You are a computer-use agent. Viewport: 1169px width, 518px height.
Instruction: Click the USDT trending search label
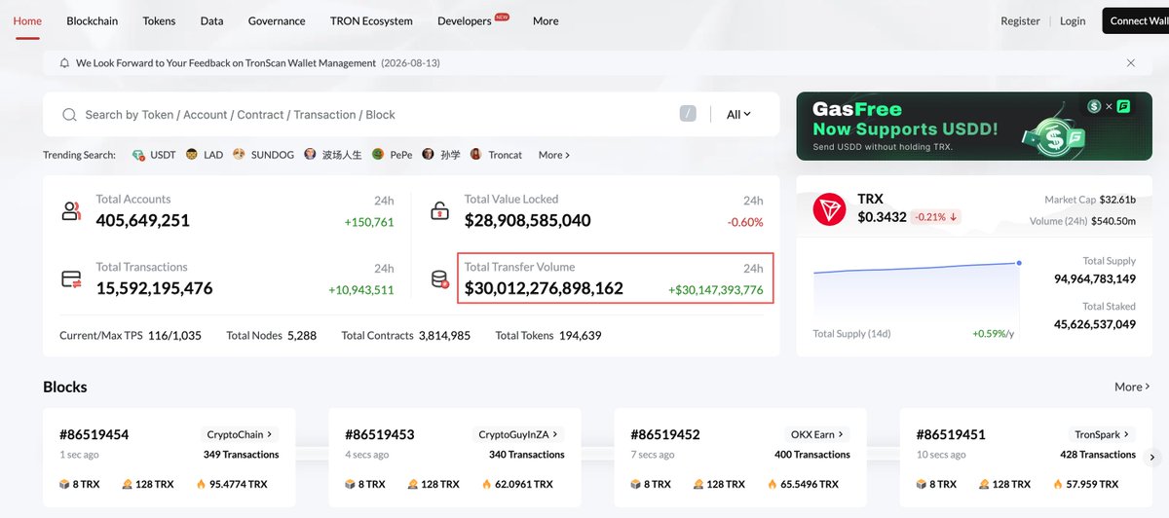163,155
